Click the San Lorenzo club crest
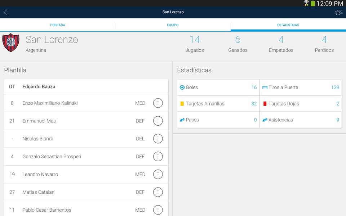Viewport: 346px width, 216px height. point(11,42)
